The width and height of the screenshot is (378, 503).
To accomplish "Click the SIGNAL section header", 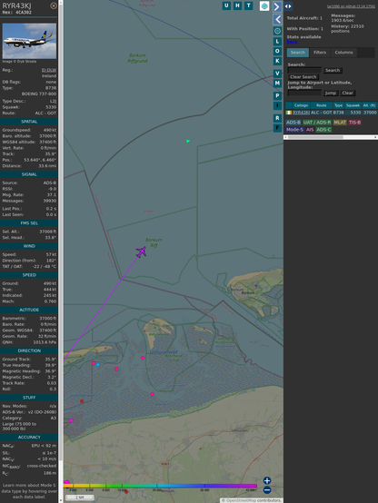I will pos(29,174).
